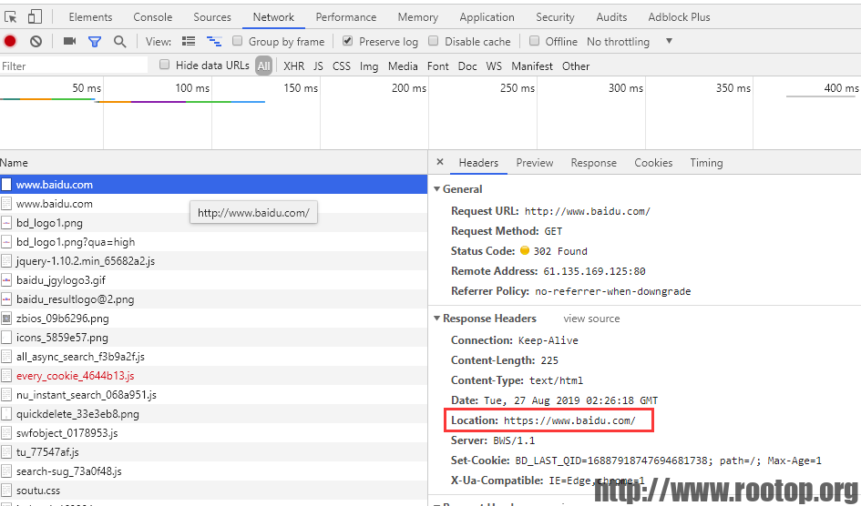This screenshot has height=506, width=861.
Task: Select the search-sug_73a0f48.js request
Action: pos(213,471)
